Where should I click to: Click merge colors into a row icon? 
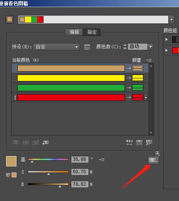pyautogui.click(x=16, y=142)
